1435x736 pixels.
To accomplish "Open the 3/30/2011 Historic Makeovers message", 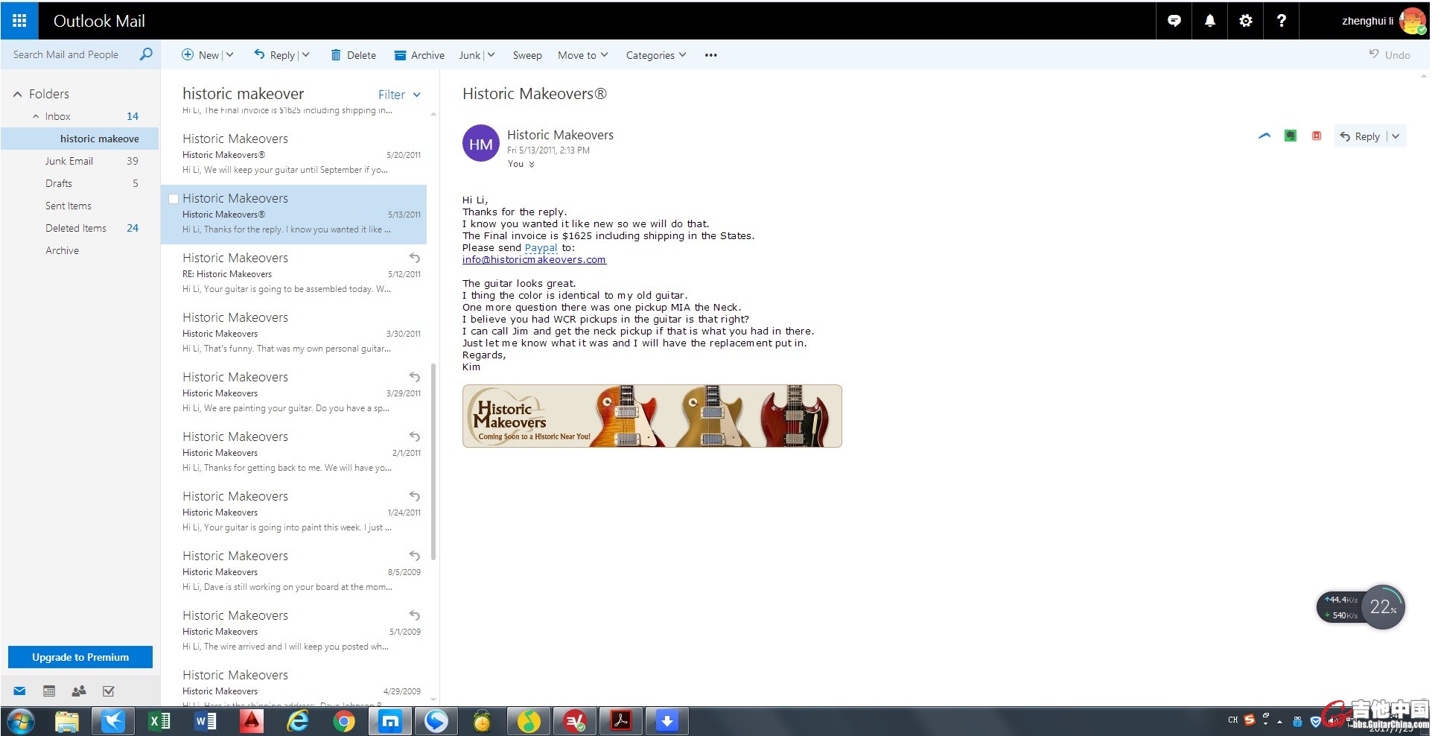I will click(x=294, y=333).
